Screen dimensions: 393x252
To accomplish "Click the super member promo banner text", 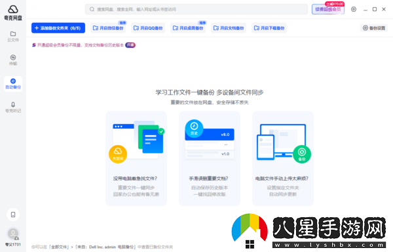I will (x=81, y=45).
